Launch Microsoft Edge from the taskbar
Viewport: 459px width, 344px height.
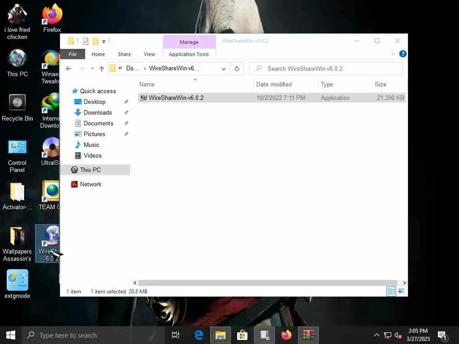(199, 335)
